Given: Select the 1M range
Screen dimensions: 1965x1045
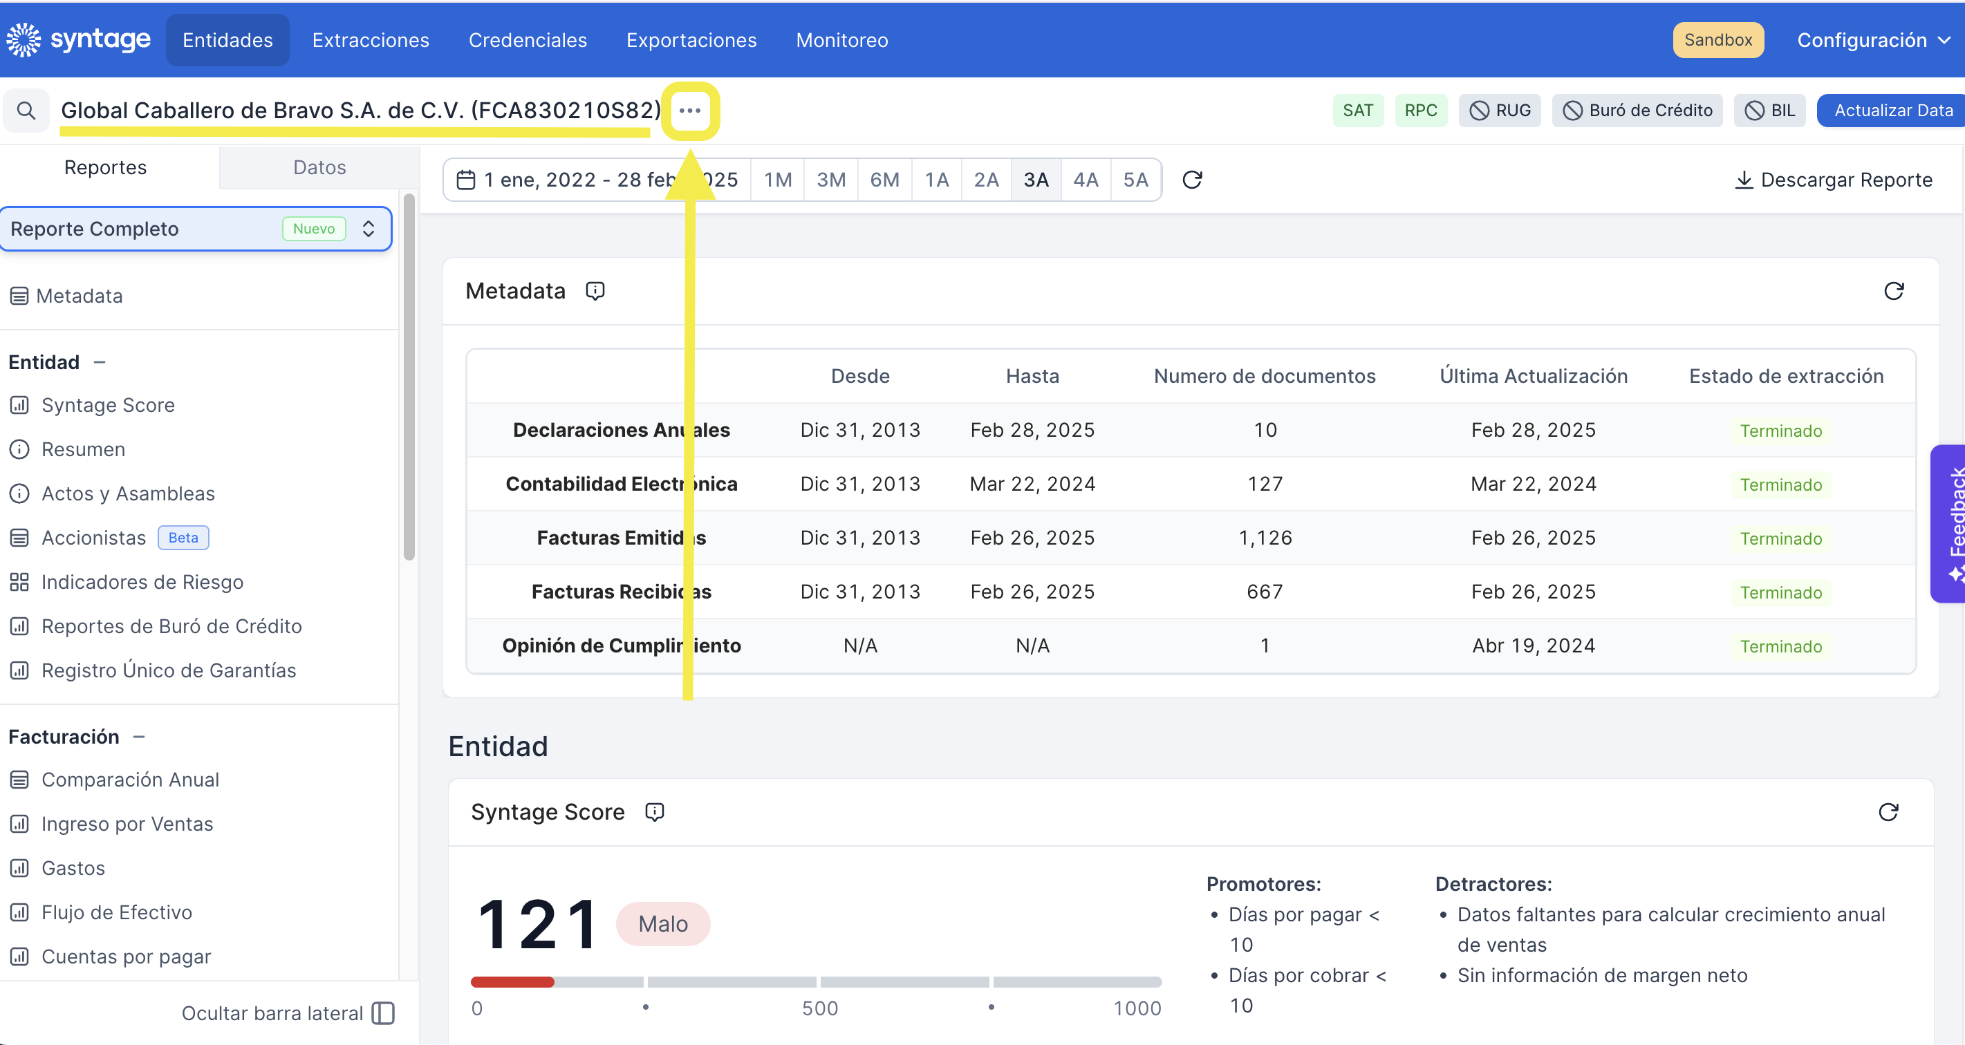Looking at the screenshot, I should coord(777,180).
